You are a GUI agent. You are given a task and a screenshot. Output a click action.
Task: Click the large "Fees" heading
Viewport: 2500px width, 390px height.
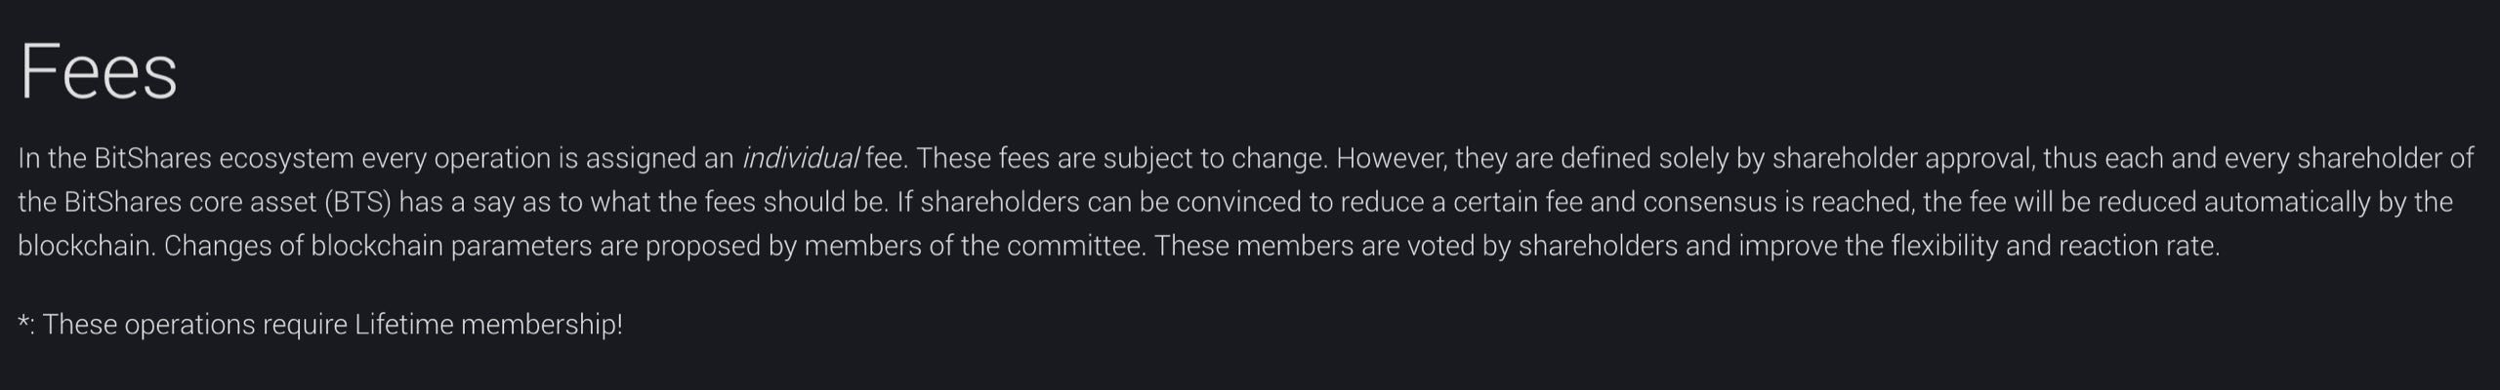pyautogui.click(x=99, y=72)
